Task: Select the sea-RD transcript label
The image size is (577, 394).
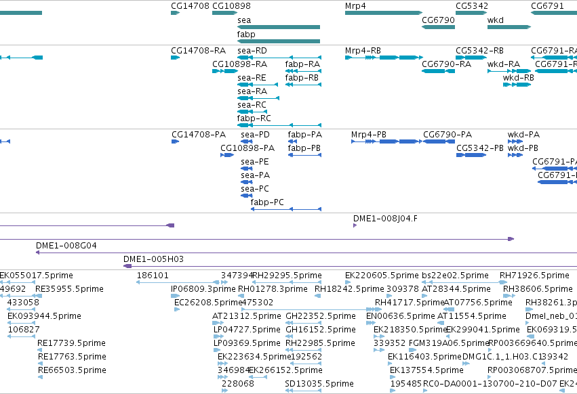Action: point(252,51)
